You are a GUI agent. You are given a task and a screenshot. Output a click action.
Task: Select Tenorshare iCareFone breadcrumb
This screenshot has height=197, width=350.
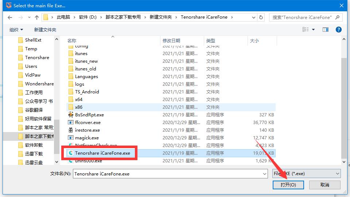tap(204, 17)
